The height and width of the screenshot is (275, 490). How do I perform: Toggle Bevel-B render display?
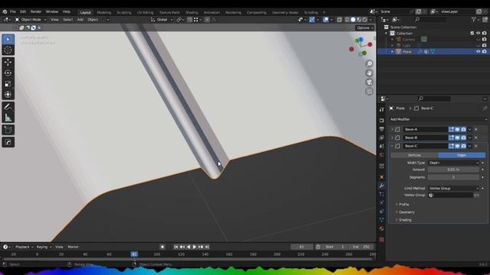(463, 137)
